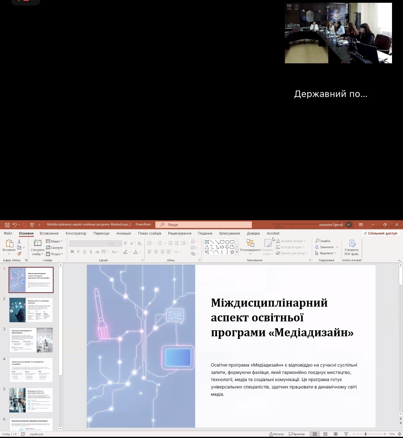Image resolution: width=403 pixels, height=438 pixels.
Task: Click the Спільний доступ share button
Action: point(380,233)
